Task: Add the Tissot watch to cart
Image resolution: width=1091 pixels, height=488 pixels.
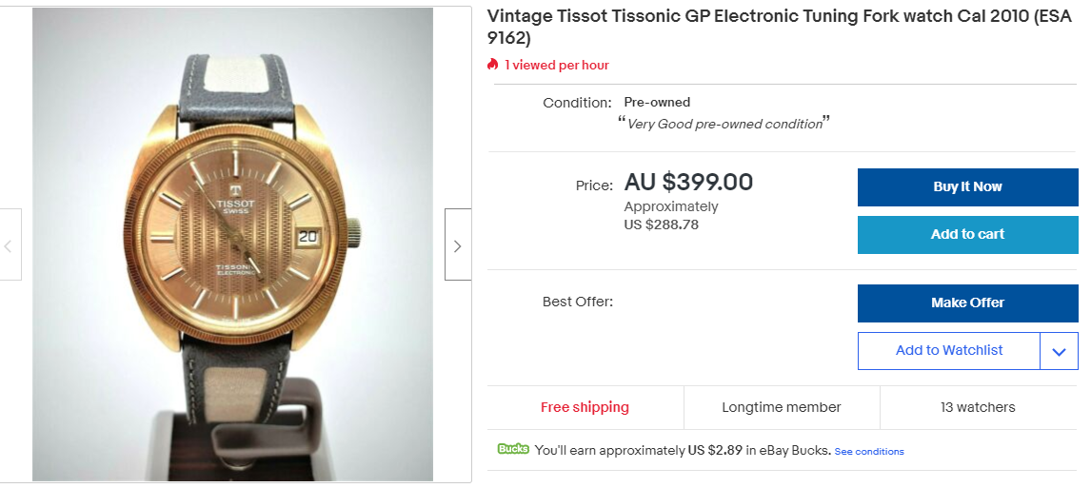Action: tap(967, 234)
